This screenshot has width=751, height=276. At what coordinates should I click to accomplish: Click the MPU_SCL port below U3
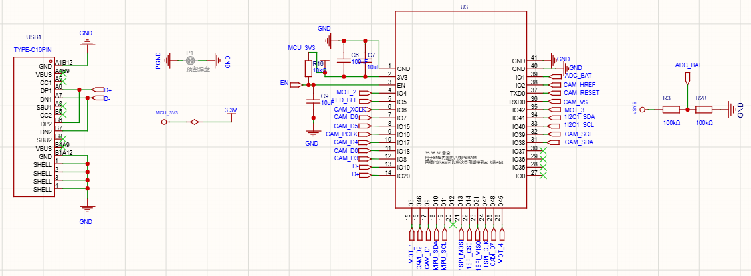coord(444,234)
